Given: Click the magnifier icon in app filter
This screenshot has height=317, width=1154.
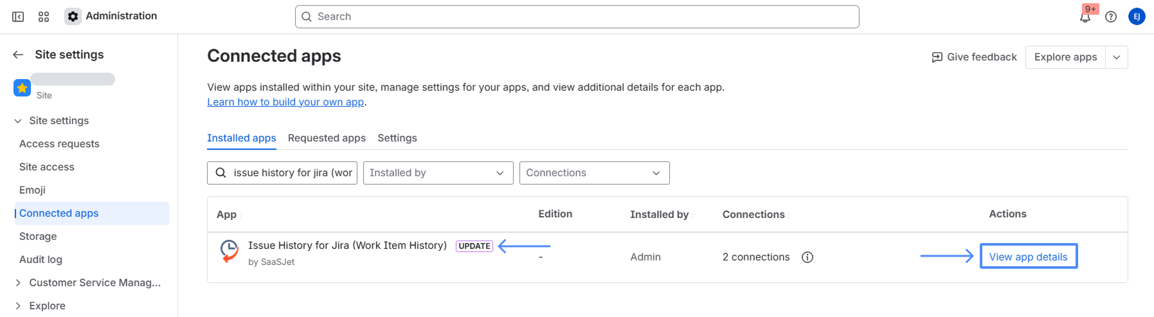Looking at the screenshot, I should pyautogui.click(x=221, y=173).
